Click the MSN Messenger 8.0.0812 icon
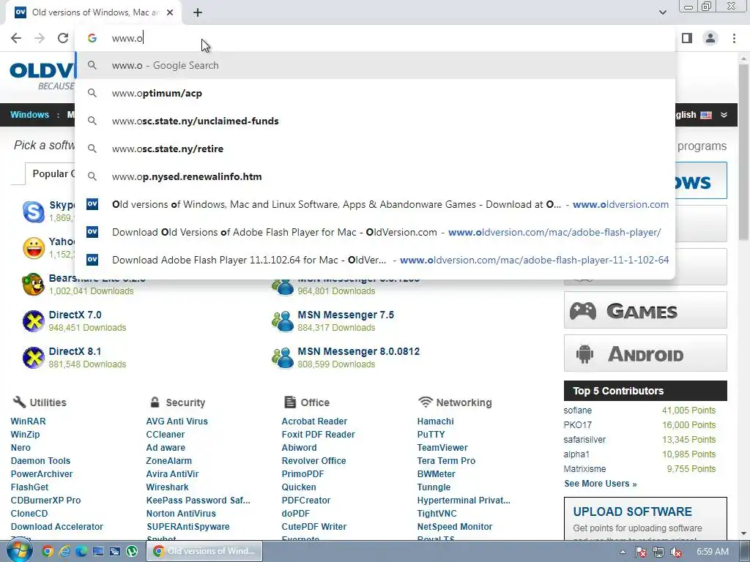Image resolution: width=750 pixels, height=562 pixels. (x=283, y=357)
